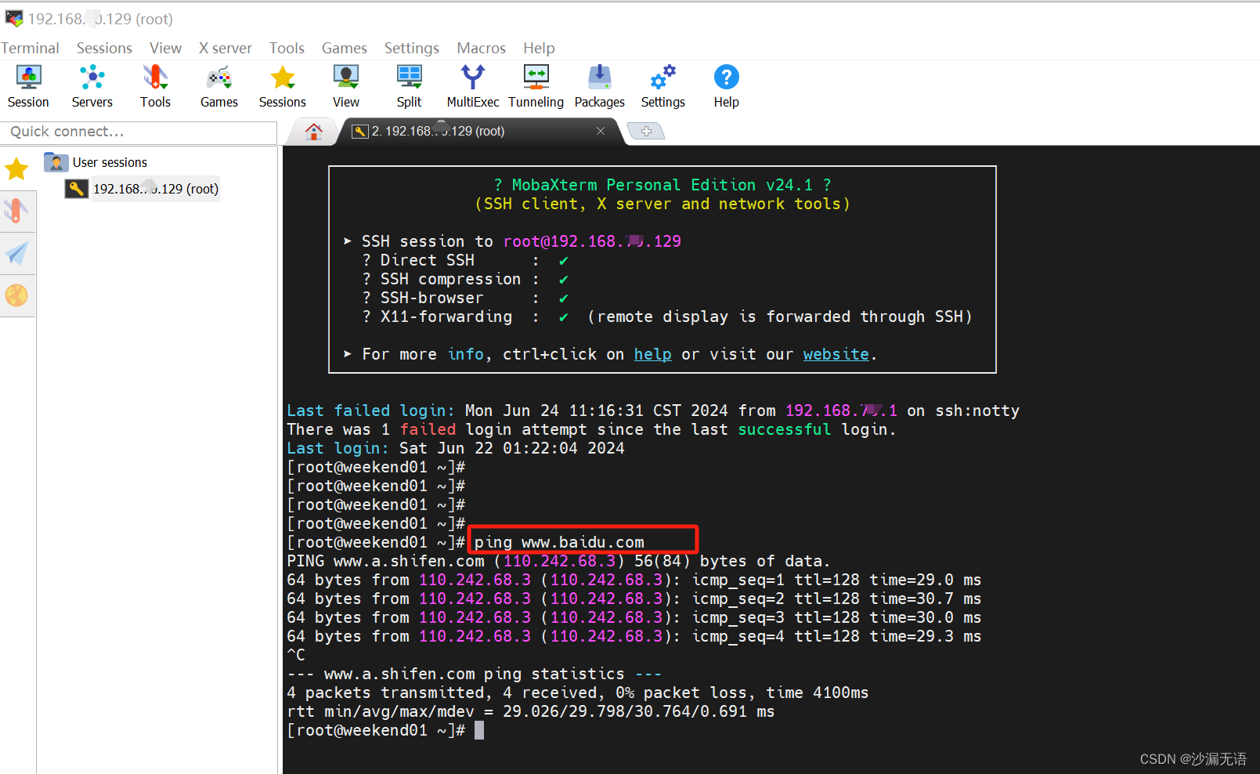
Task: Click the ping www.baidu.com command text
Action: 559,542
